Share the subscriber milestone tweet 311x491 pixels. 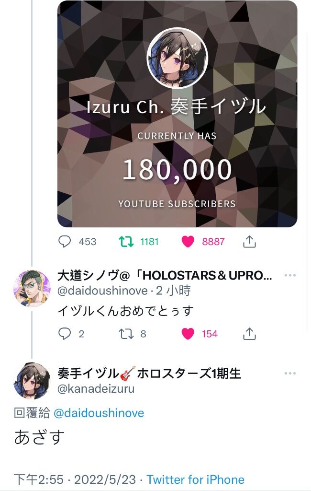pos(249,242)
